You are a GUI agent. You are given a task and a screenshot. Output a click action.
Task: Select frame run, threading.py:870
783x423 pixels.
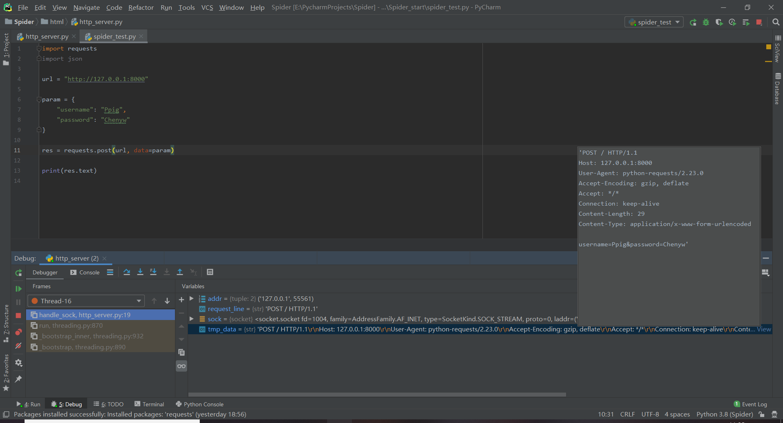pyautogui.click(x=100, y=326)
